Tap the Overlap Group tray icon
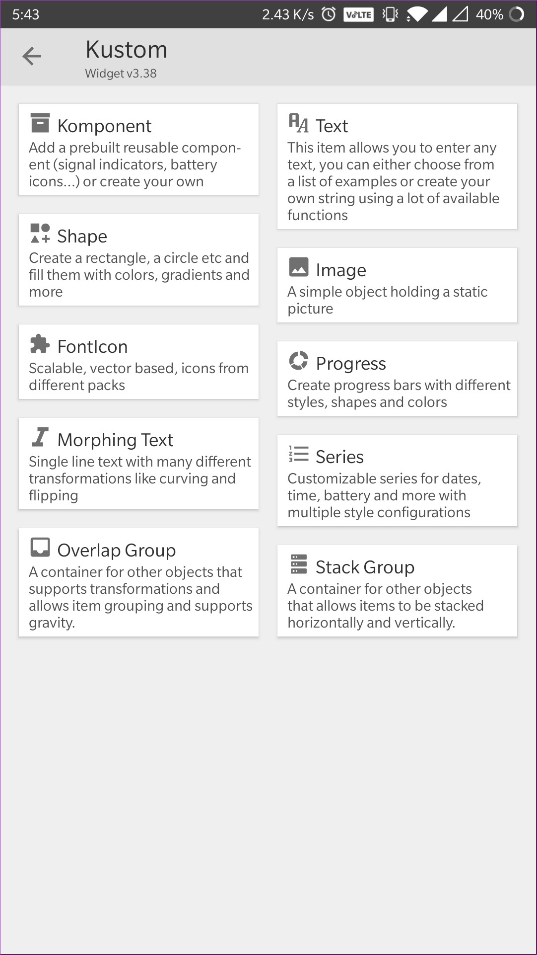Image resolution: width=537 pixels, height=955 pixels. (40, 547)
